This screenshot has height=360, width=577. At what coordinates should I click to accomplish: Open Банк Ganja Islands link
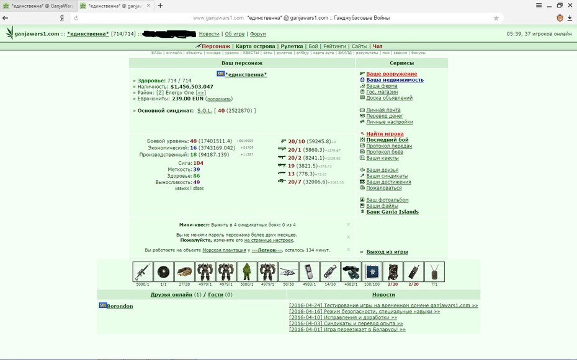pyautogui.click(x=392, y=211)
